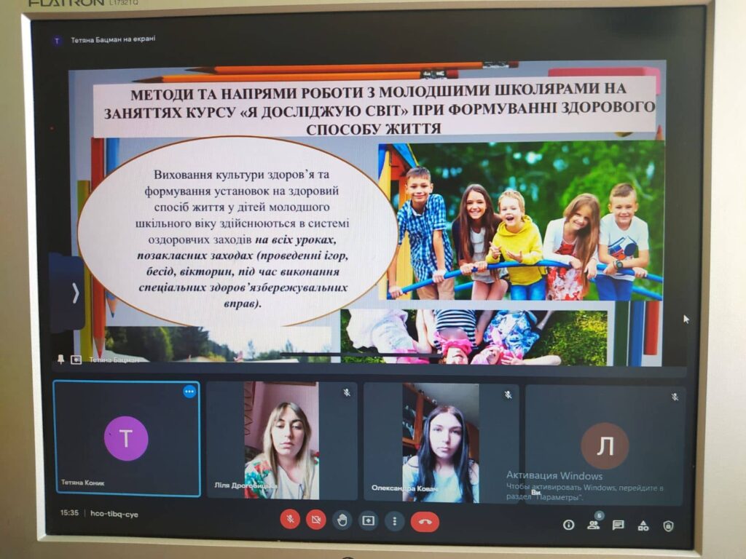The width and height of the screenshot is (746, 559).
Task: Click pin icon below the presentation
Action: (x=61, y=359)
